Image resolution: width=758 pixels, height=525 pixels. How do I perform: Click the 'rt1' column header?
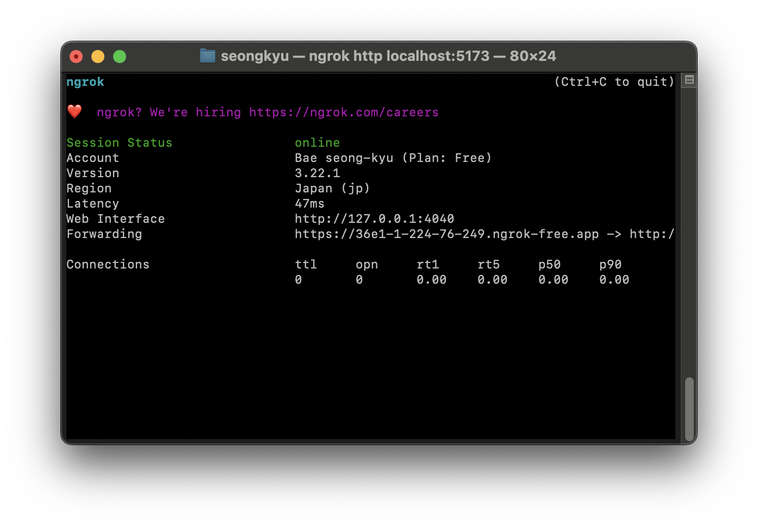[x=427, y=265]
